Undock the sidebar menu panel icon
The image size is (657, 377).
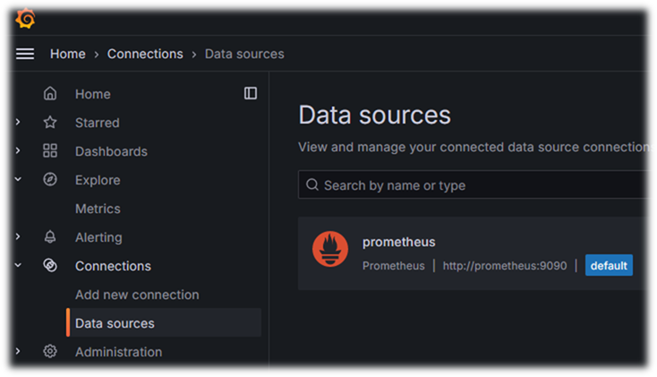pyautogui.click(x=251, y=93)
